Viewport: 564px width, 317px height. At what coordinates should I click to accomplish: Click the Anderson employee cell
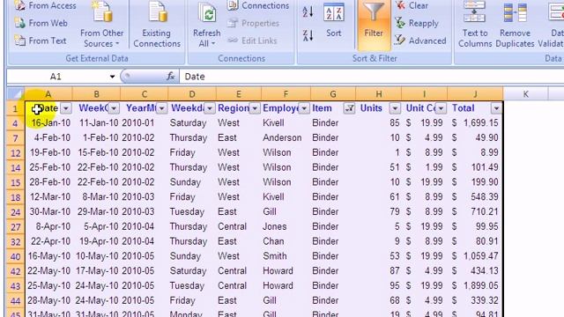click(286, 137)
